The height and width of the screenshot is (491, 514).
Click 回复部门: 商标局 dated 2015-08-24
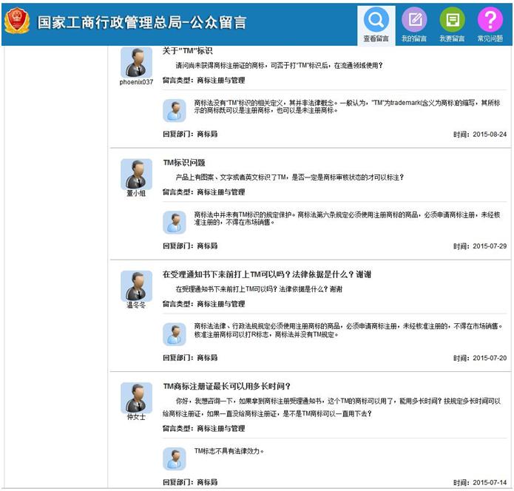pyautogui.click(x=190, y=134)
